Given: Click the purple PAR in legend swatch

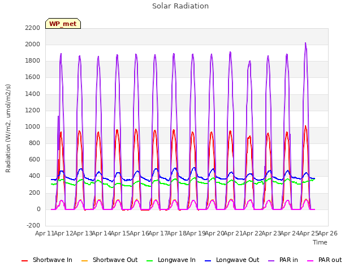Looking at the screenshot, I should coord(271,261).
